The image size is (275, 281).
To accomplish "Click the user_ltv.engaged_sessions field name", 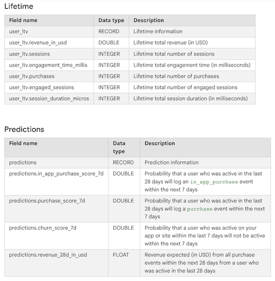I will pyautogui.click(x=41, y=87).
